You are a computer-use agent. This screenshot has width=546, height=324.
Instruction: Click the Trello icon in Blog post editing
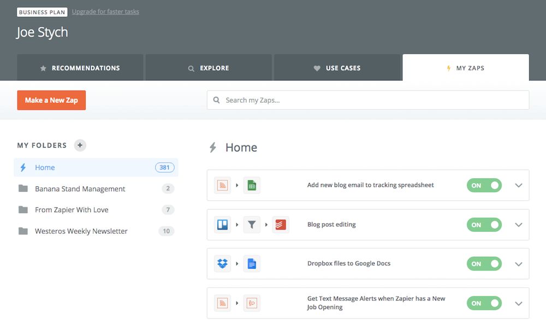(222, 225)
